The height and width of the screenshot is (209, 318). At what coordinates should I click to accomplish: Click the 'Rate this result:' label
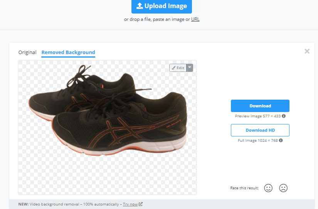point(244,188)
